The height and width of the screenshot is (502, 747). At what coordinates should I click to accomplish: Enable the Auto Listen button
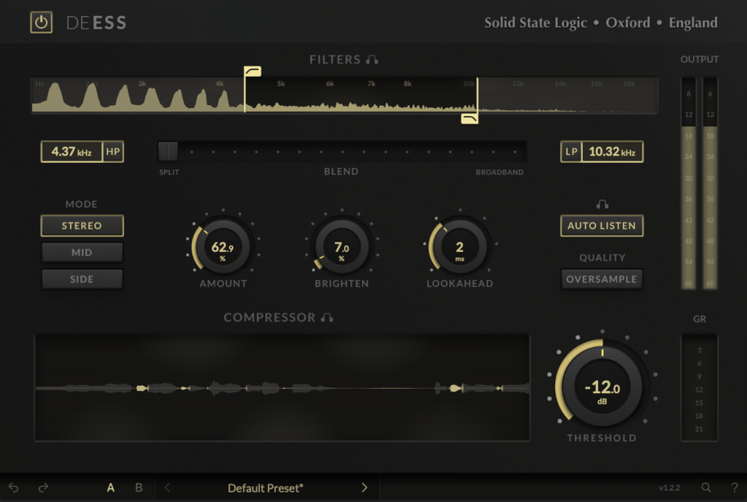click(x=602, y=226)
